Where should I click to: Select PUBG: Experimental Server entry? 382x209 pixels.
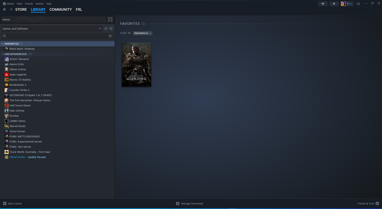(26, 141)
